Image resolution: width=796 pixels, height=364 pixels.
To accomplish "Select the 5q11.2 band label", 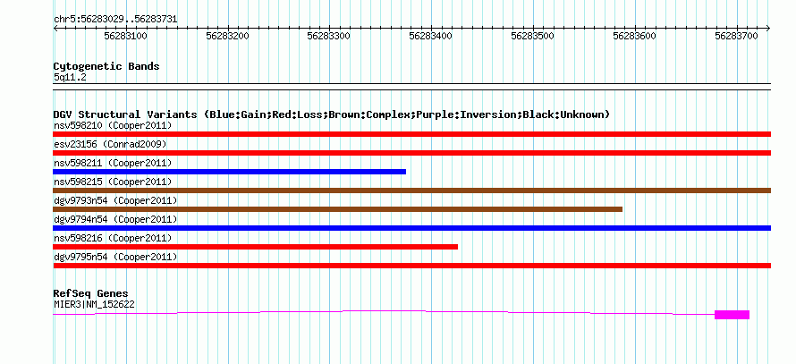I will point(70,77).
